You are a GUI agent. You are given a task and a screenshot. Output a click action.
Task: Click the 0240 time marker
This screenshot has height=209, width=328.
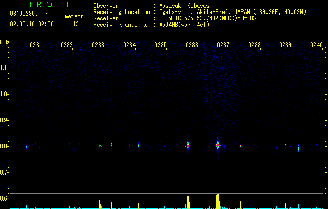(x=317, y=45)
